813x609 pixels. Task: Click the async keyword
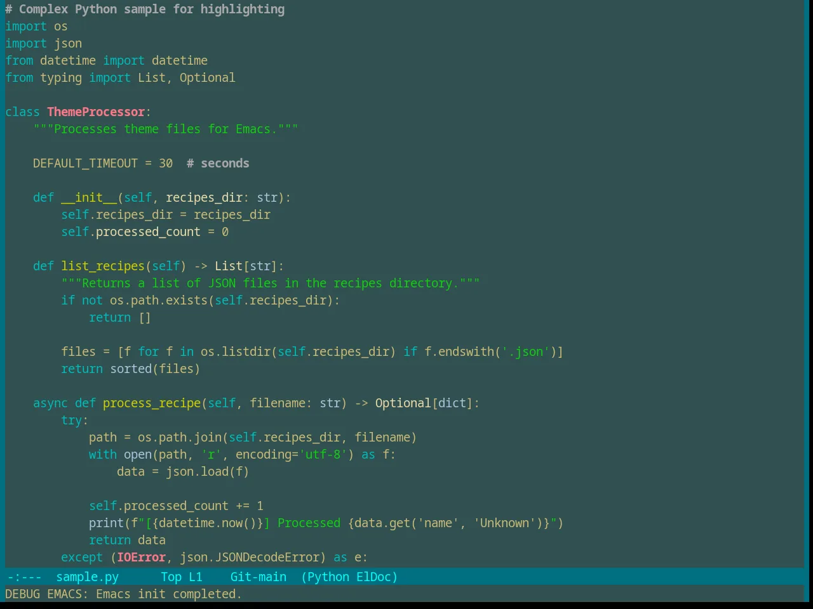pyautogui.click(x=50, y=403)
